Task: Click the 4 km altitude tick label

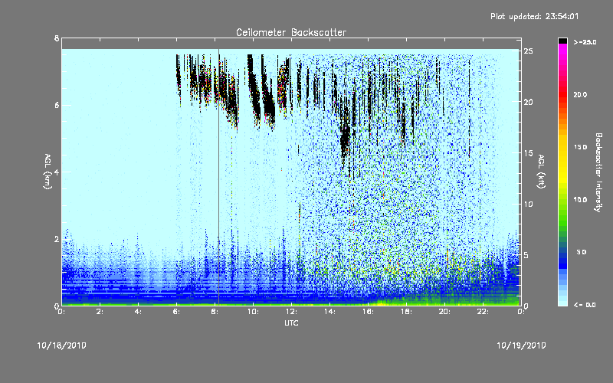Action: pyautogui.click(x=57, y=172)
